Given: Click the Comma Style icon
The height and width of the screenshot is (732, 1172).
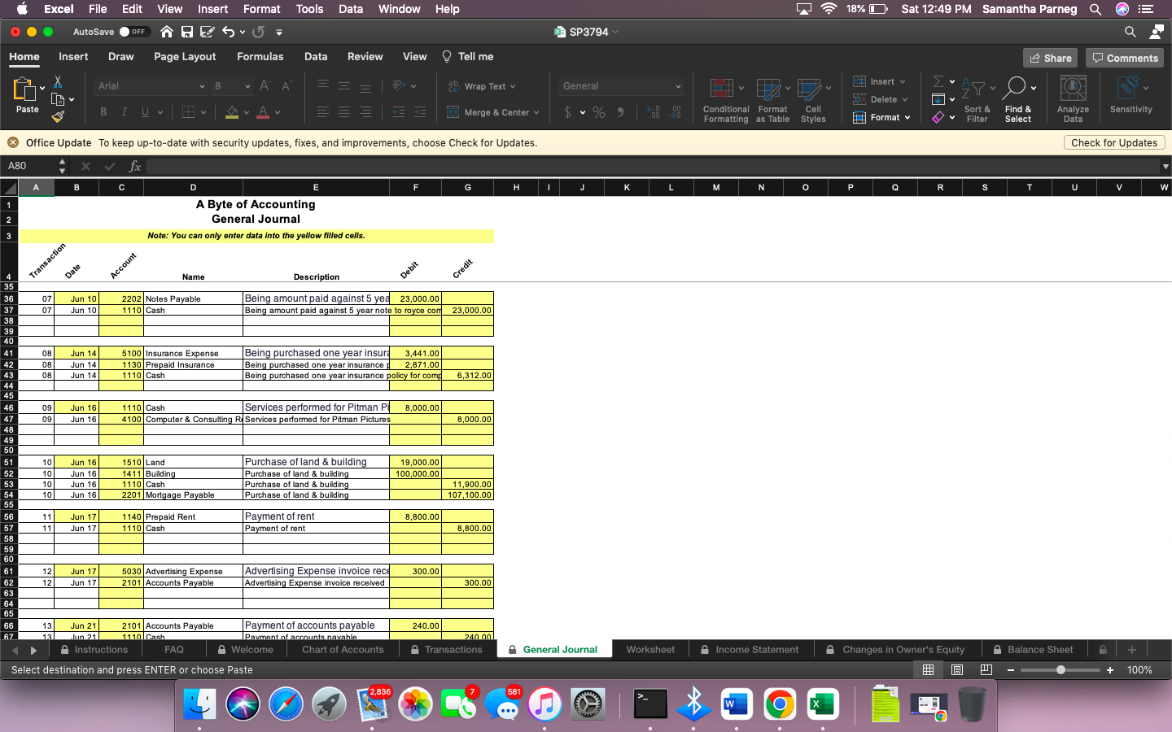Looking at the screenshot, I should pos(620,112).
